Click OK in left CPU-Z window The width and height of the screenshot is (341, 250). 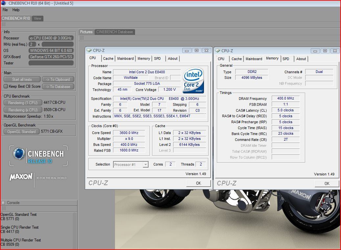click(198, 183)
